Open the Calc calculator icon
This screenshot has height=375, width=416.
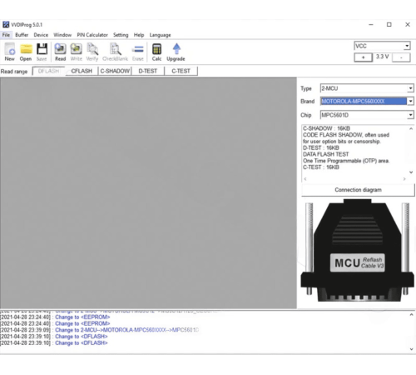pos(156,52)
